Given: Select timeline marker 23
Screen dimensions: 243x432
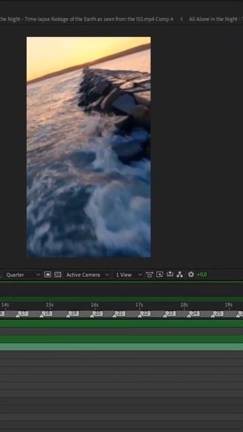Looking at the screenshot, I should pos(169,314).
